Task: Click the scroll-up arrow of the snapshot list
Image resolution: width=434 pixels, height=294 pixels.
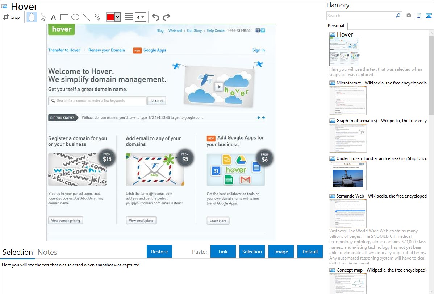Action: point(431,33)
